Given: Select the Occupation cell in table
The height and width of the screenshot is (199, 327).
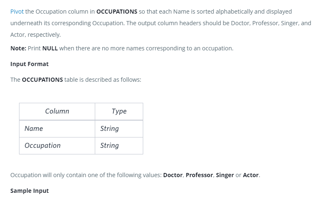Looking at the screenshot, I should tap(43, 146).
